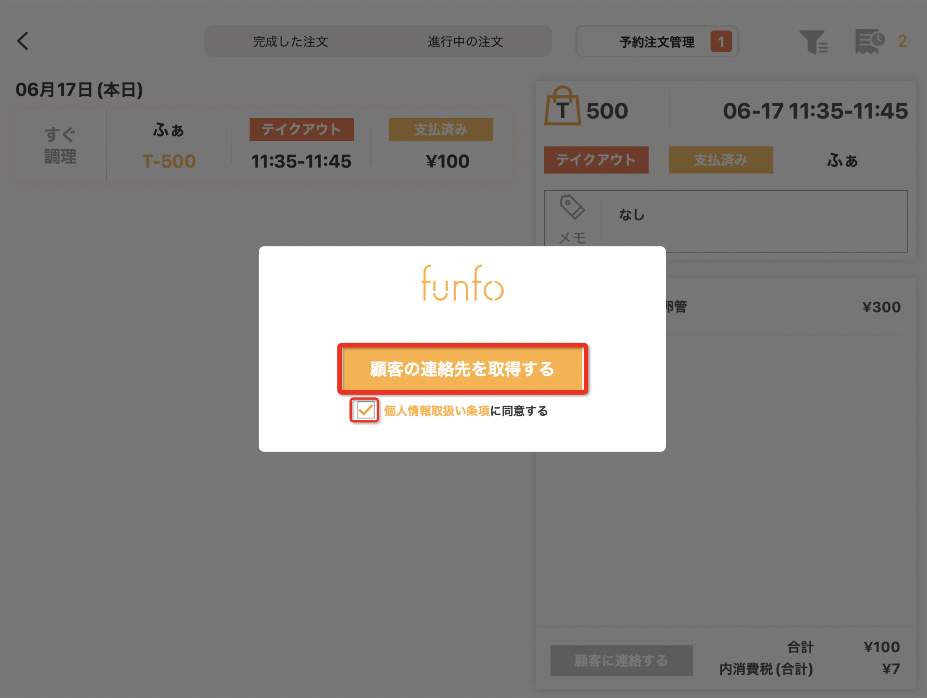Click the ¥300 item price
Image resolution: width=927 pixels, height=698 pixels.
point(881,307)
